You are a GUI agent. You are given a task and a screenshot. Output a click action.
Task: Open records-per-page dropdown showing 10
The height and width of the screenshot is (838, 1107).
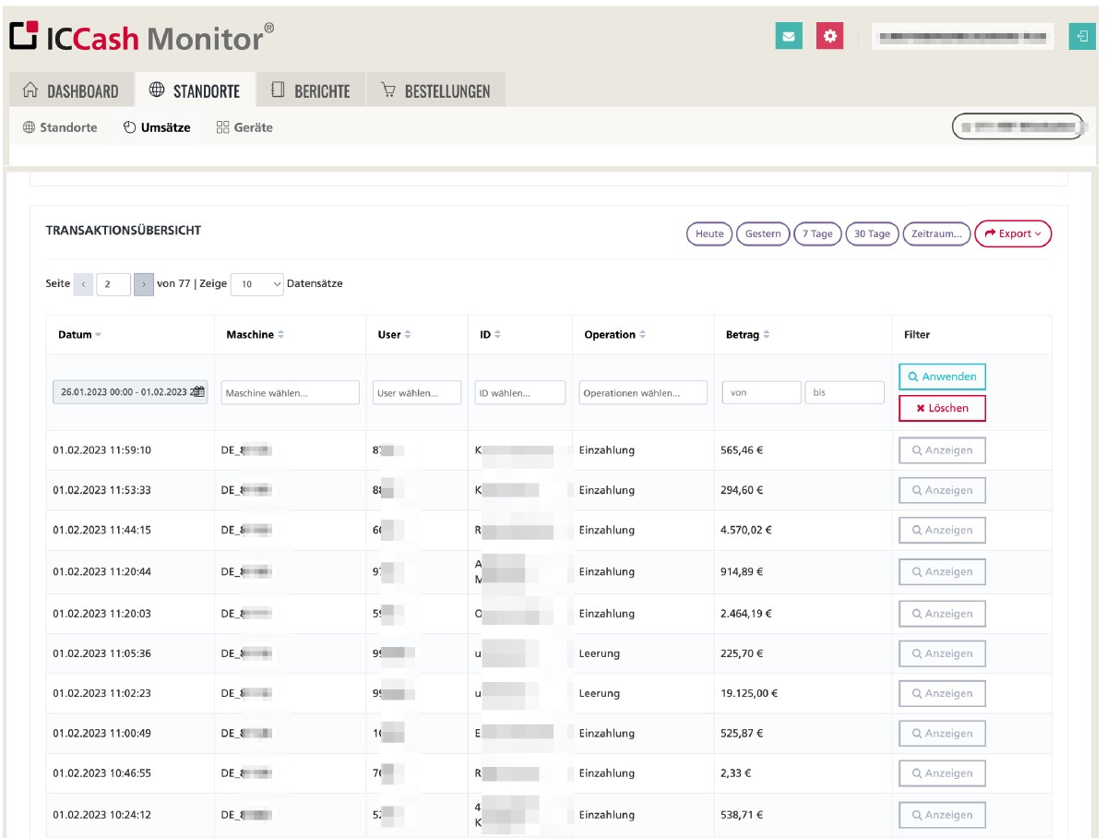pyautogui.click(x=257, y=284)
